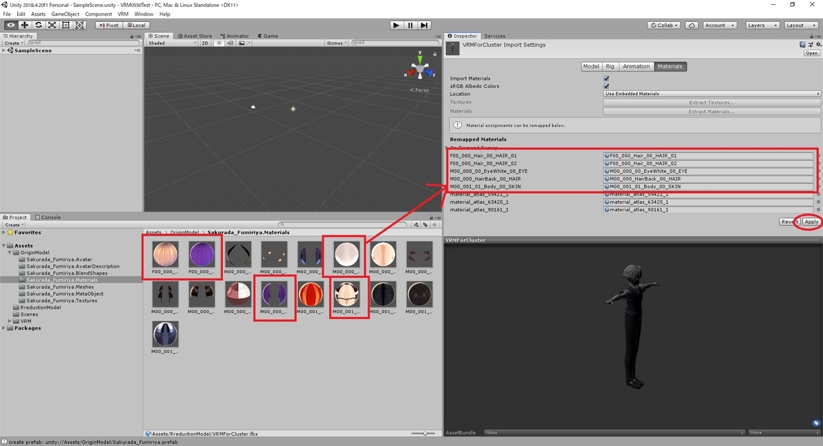Select the Rect transform tool
This screenshot has height=446, width=823.
click(66, 25)
